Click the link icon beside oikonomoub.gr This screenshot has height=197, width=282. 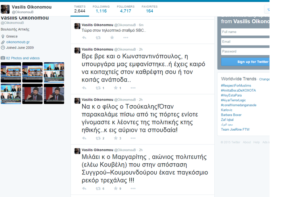click(3, 42)
